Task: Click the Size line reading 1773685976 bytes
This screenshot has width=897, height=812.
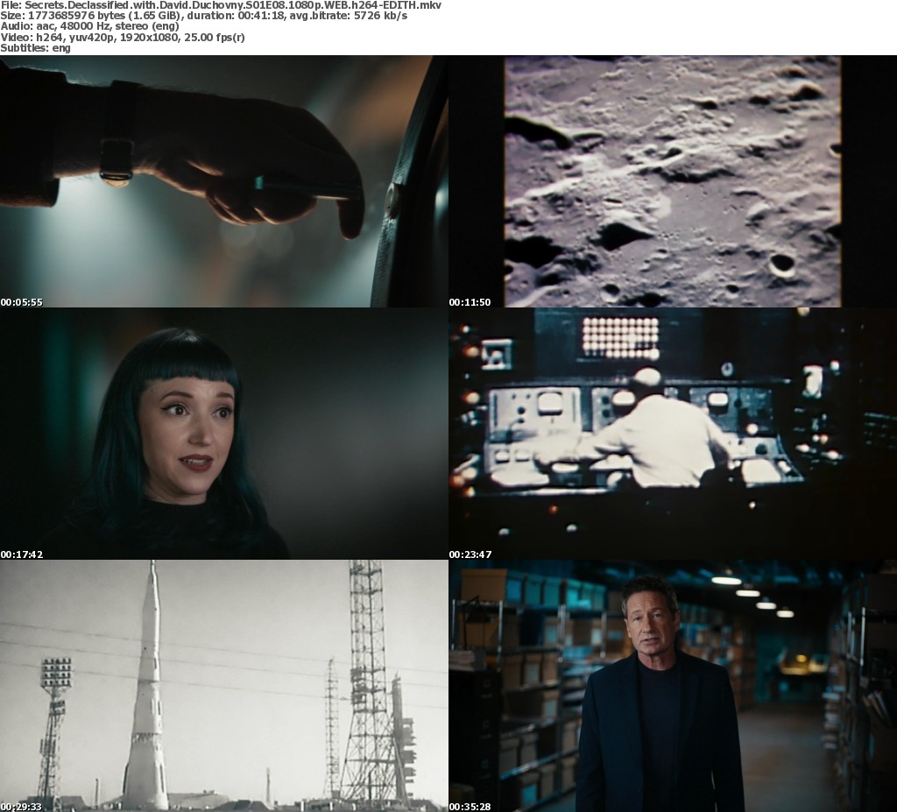Action: [203, 16]
